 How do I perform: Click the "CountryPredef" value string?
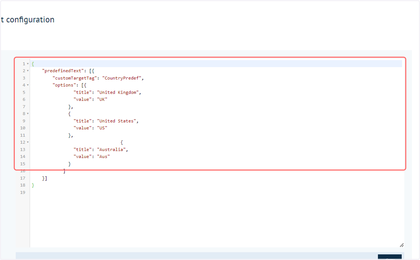[122, 78]
